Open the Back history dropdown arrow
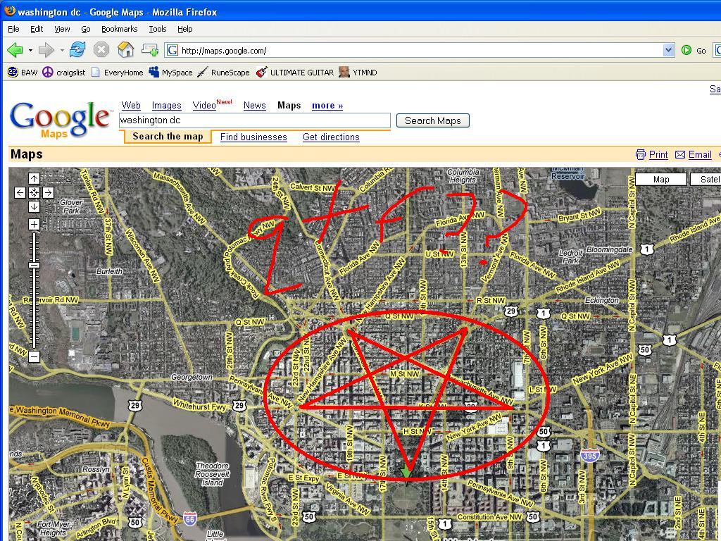This screenshot has height=541, width=721. point(30,50)
